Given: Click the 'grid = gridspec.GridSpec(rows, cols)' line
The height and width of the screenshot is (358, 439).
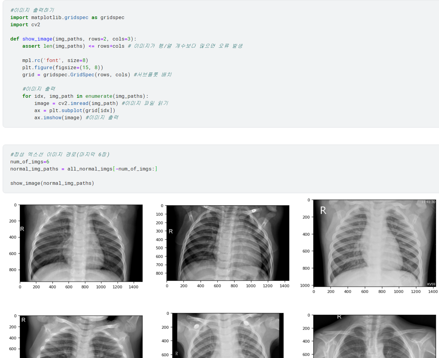Looking at the screenshot, I should [x=76, y=75].
